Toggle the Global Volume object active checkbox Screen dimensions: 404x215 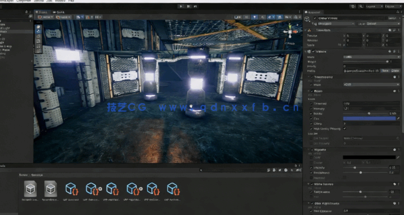(315, 18)
